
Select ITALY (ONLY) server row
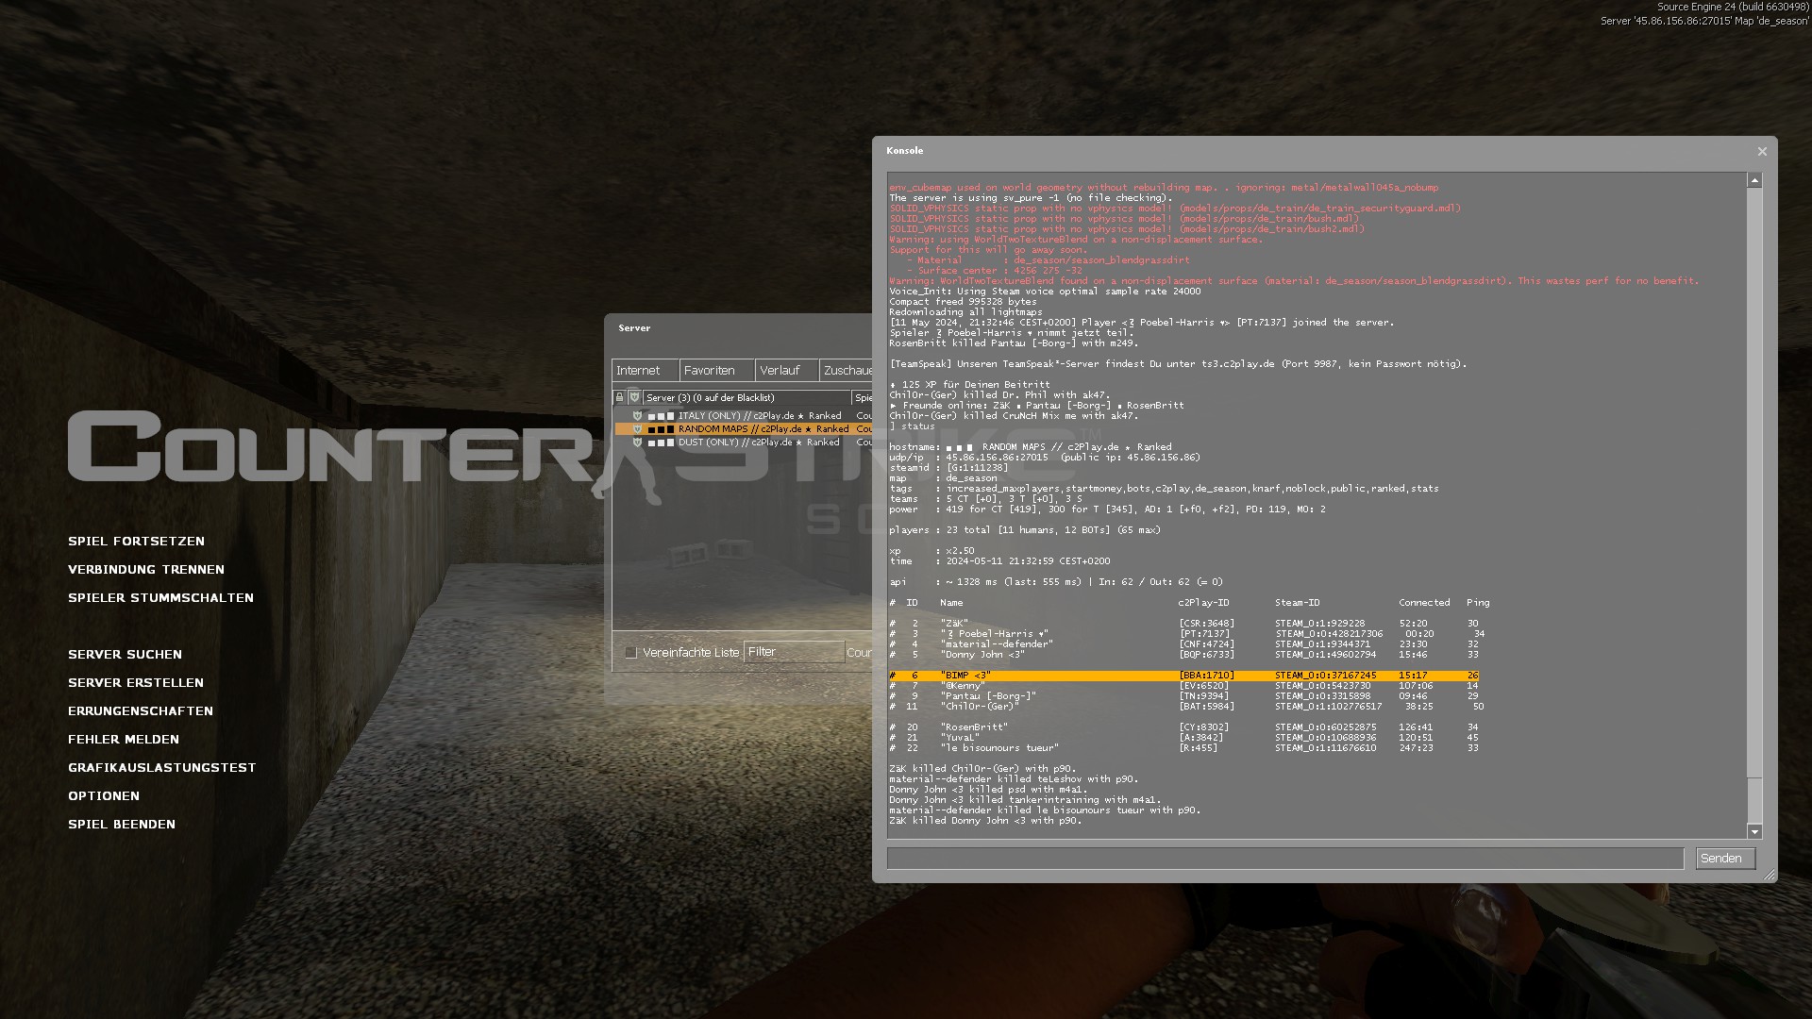[744, 416]
